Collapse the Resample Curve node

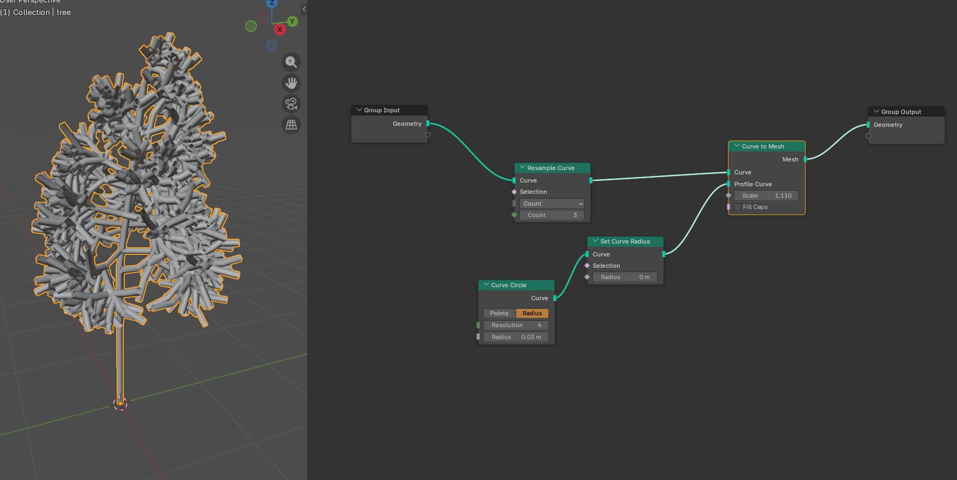coord(522,167)
